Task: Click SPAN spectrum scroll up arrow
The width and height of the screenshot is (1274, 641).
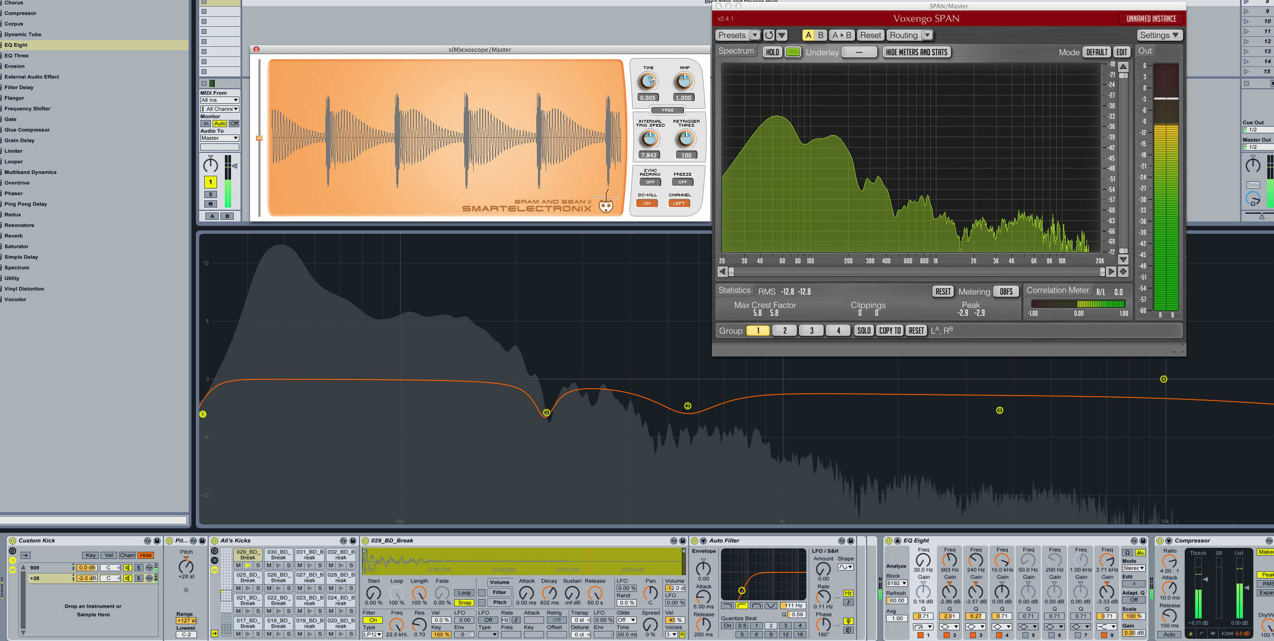Action: click(x=1123, y=66)
